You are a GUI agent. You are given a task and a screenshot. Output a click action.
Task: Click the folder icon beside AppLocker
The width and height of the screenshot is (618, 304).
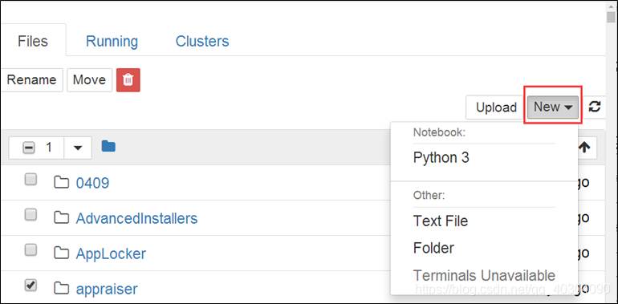tap(62, 253)
